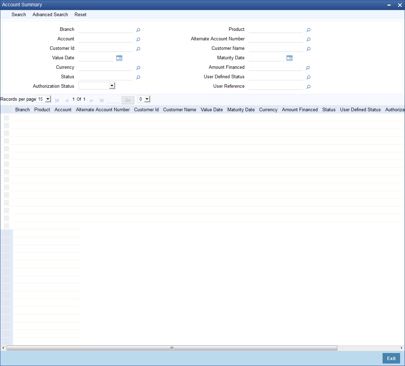The width and height of the screenshot is (405, 366).
Task: Tick the second result row checkbox
Action: pyautogui.click(x=6, y=125)
